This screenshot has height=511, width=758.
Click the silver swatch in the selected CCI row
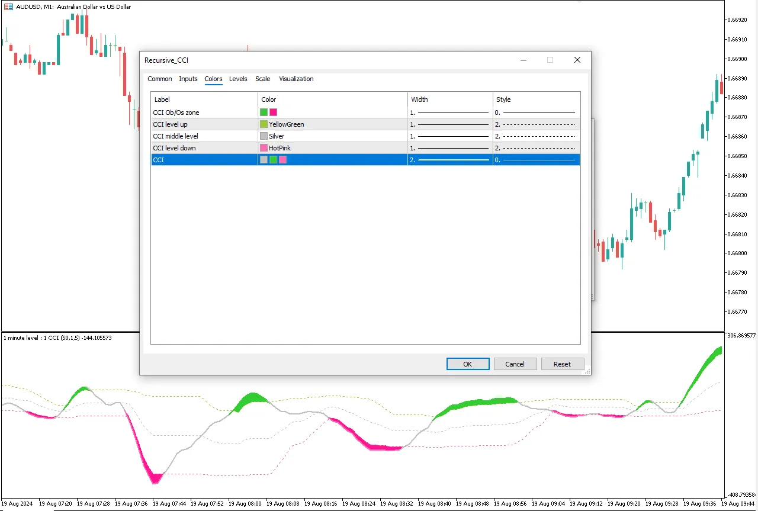(264, 160)
